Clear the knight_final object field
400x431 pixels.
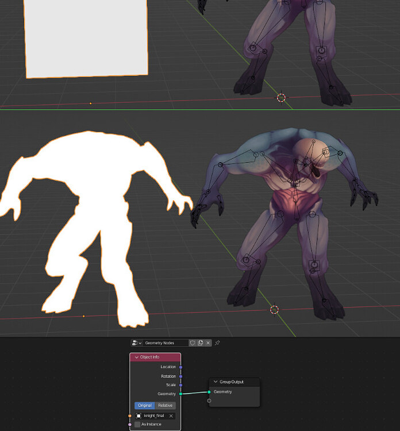(x=171, y=416)
